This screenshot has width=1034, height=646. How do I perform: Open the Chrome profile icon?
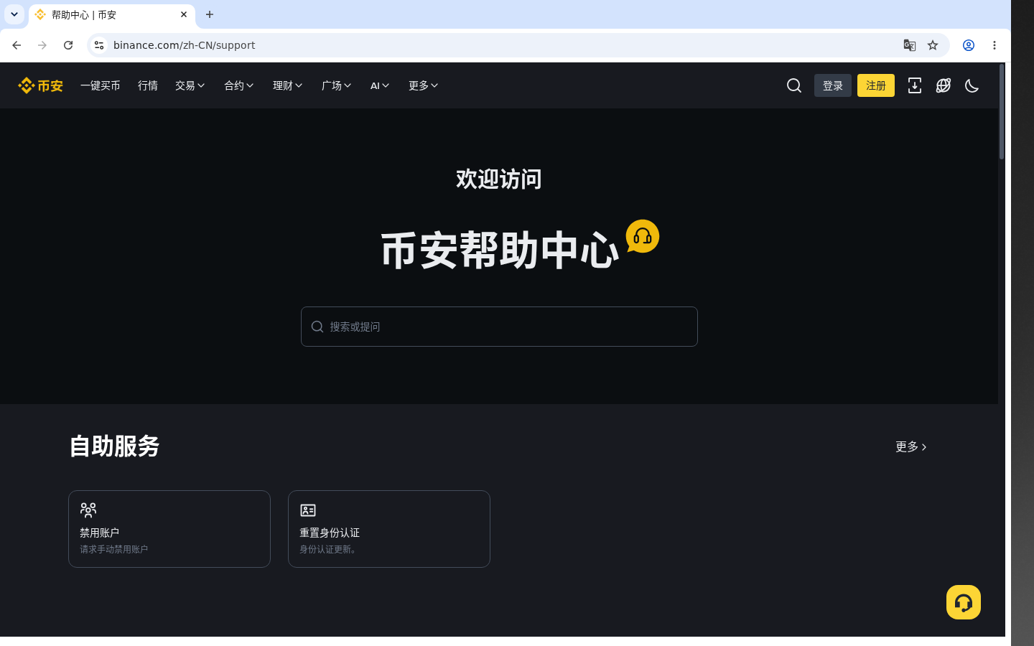pyautogui.click(x=969, y=45)
